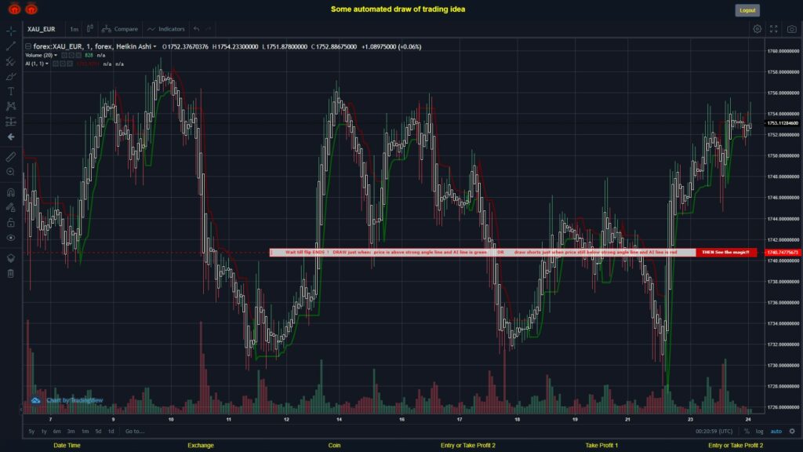Toggle log scale on price axis
Image resolution: width=803 pixels, height=452 pixels.
(759, 431)
